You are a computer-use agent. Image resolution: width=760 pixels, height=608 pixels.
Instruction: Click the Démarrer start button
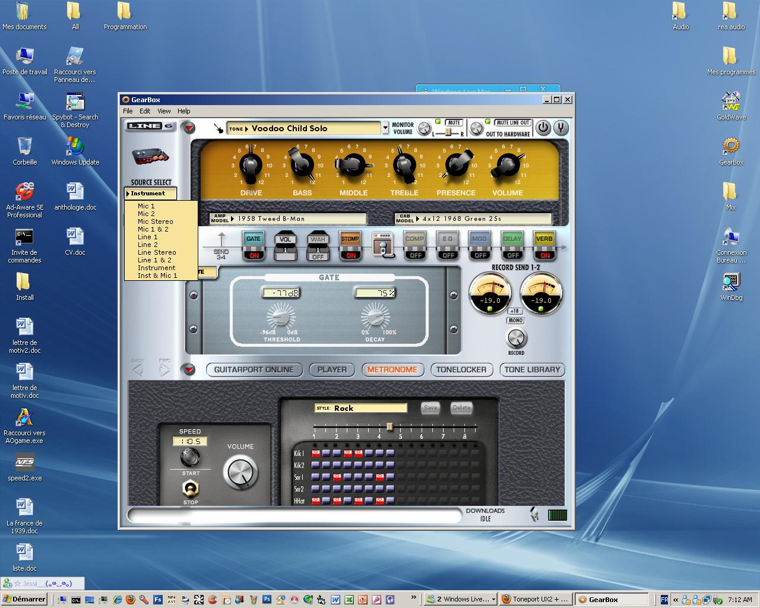pos(24,599)
